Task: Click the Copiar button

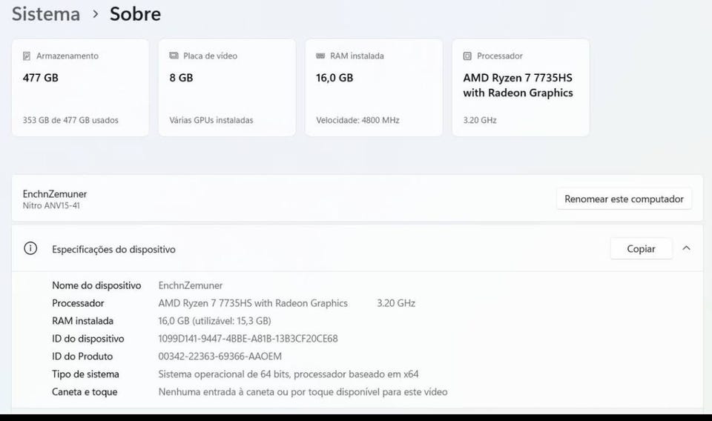Action: point(641,248)
